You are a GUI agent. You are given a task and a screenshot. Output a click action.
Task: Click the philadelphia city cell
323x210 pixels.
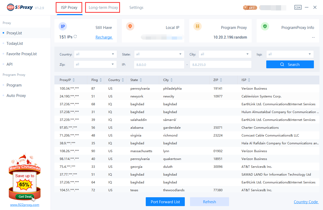point(172,89)
